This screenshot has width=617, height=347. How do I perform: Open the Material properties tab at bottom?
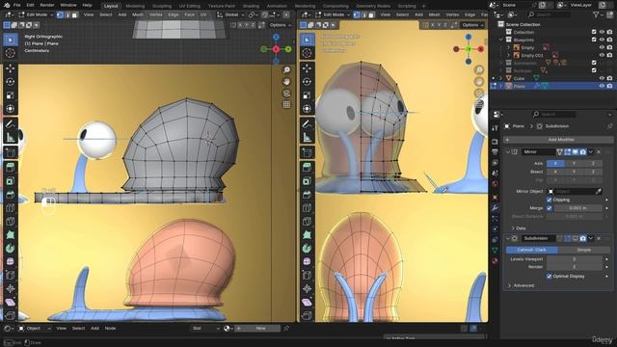click(495, 260)
